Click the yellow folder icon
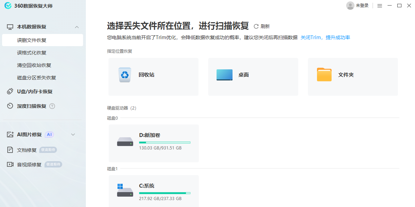 [x=324, y=75]
